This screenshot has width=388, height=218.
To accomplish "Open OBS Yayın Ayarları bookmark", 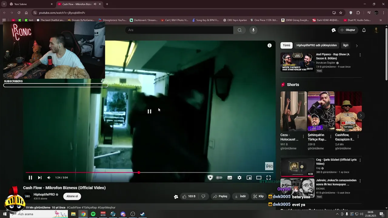I will tap(235, 20).
